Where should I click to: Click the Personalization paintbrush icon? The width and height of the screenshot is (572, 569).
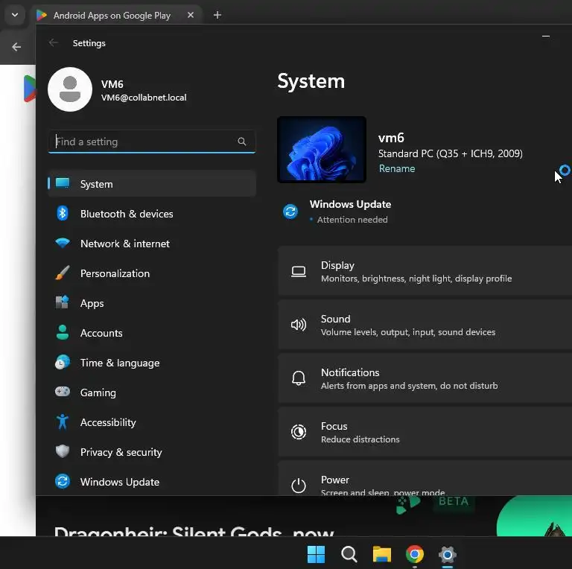pyautogui.click(x=63, y=273)
